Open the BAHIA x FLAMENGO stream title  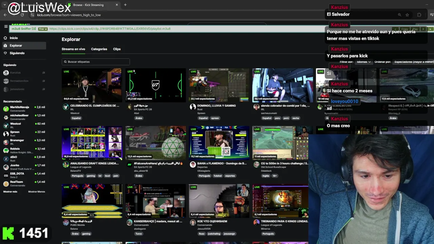[x=222, y=163]
